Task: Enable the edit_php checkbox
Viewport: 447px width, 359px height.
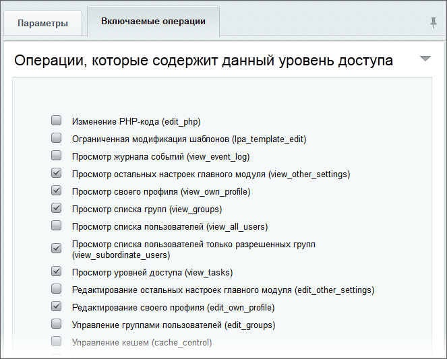Action: pyautogui.click(x=57, y=121)
